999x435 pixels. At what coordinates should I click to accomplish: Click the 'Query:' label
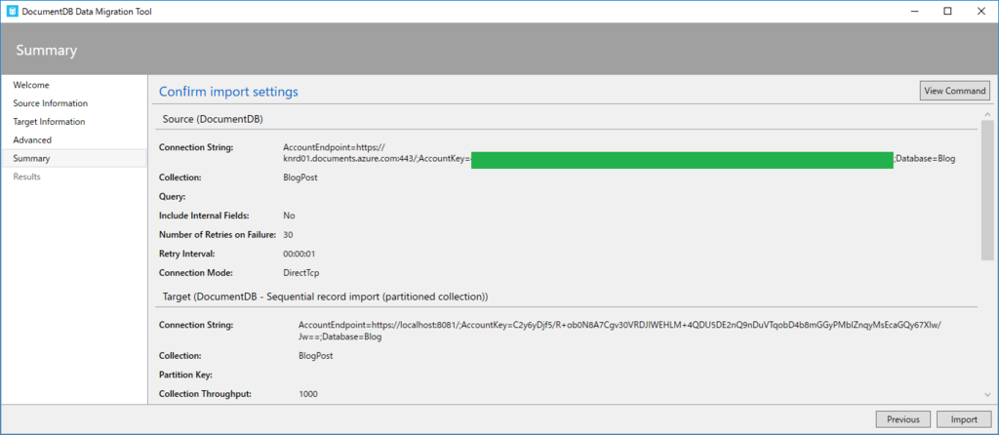pos(172,197)
